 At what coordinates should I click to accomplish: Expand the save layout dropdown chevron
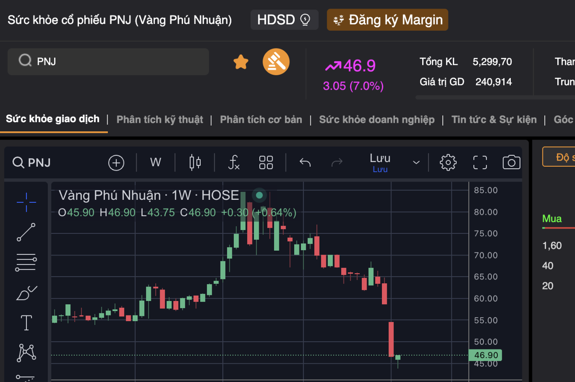pos(416,163)
